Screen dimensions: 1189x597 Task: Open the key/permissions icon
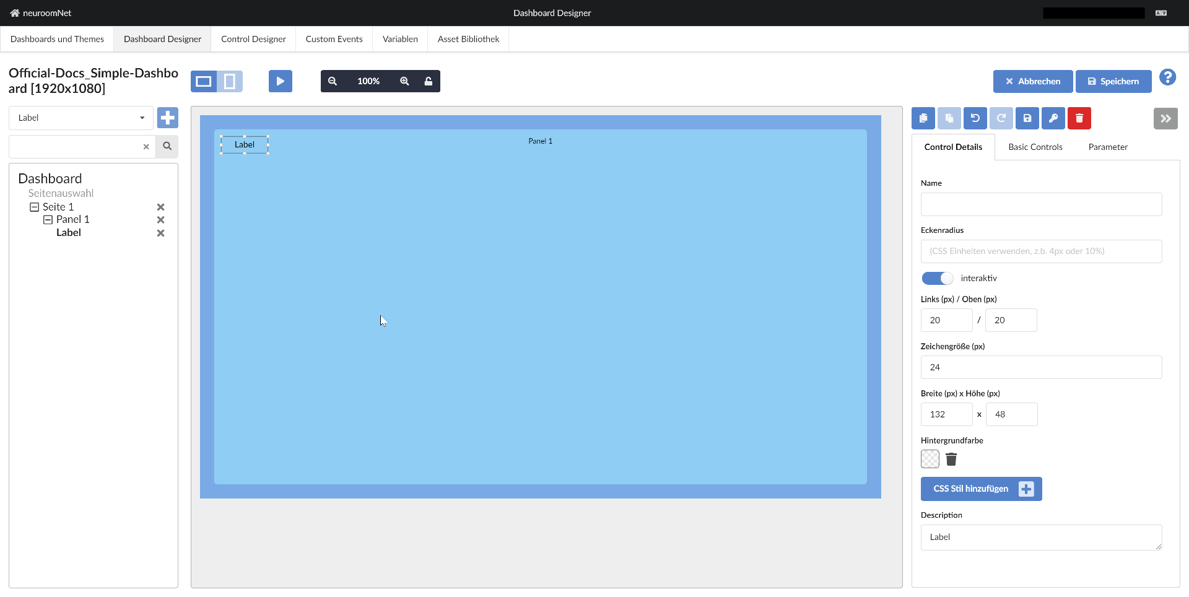click(x=1053, y=118)
